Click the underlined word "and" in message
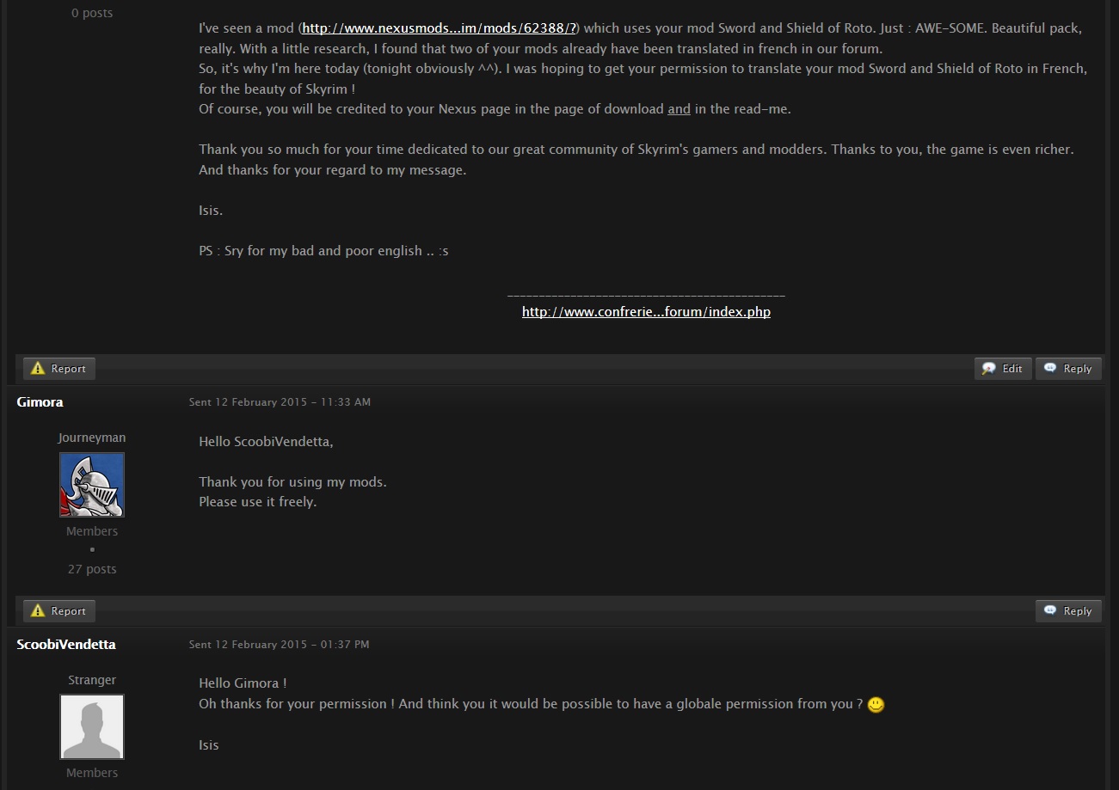Screen dimensions: 1119x790 679,109
